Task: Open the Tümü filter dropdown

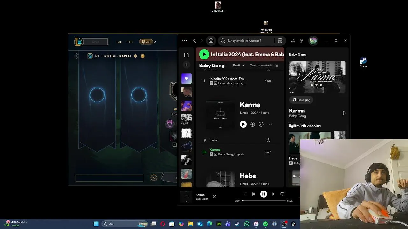Action: (x=238, y=65)
